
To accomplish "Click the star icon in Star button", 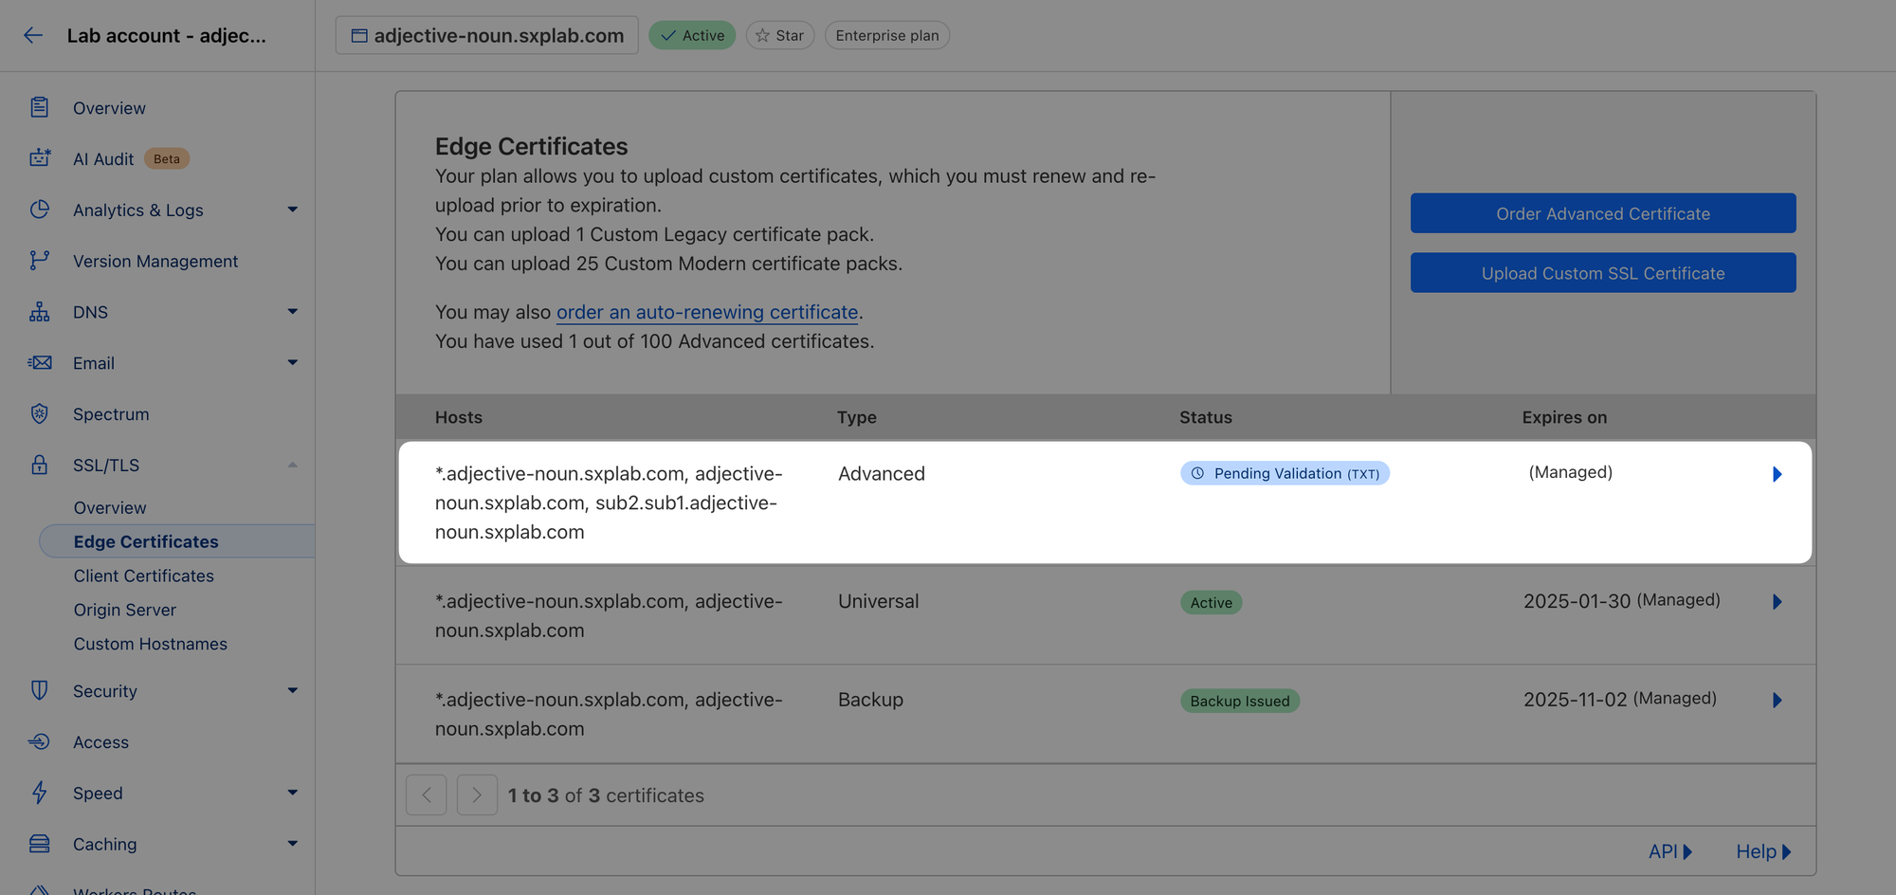I will point(762,35).
